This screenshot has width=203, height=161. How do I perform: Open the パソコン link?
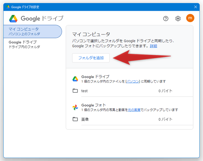[133, 82]
